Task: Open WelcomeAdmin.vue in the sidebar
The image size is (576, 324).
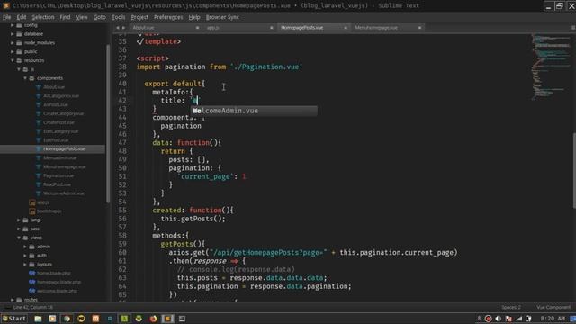Action: 64,193
